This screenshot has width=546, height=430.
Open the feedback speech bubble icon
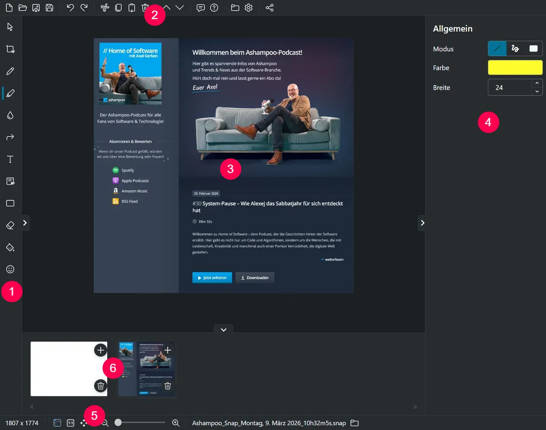(x=200, y=8)
